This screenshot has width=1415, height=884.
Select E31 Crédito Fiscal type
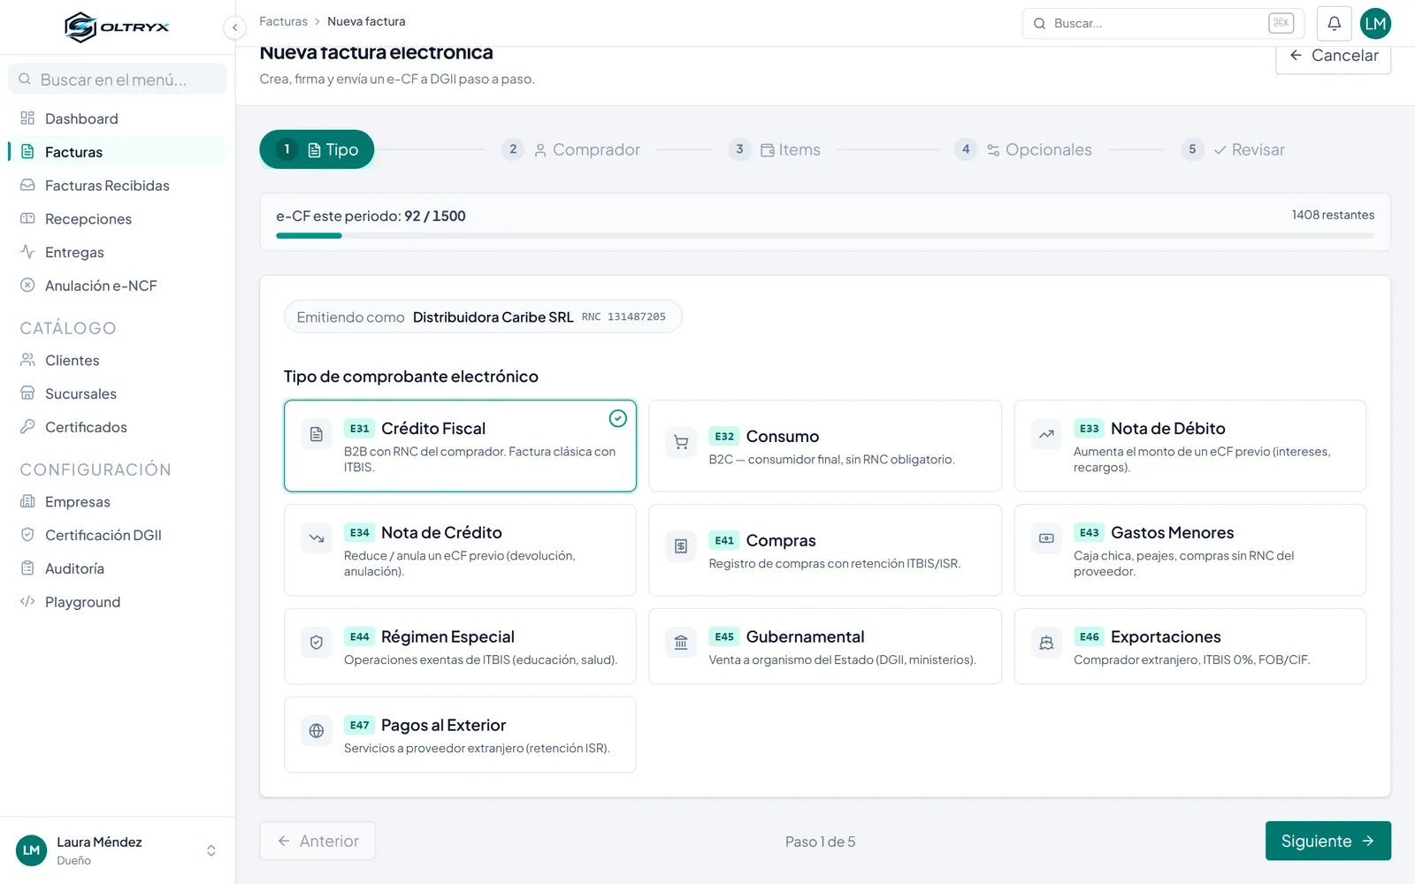(x=460, y=446)
